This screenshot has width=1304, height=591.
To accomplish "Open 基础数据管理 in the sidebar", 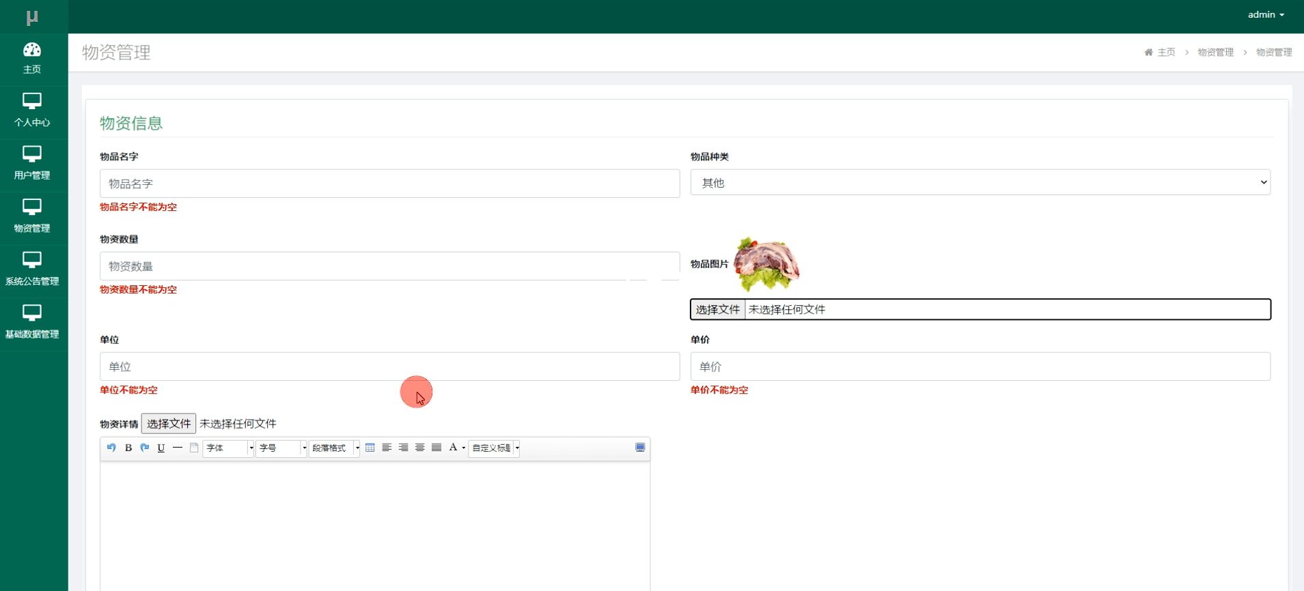I will (32, 321).
